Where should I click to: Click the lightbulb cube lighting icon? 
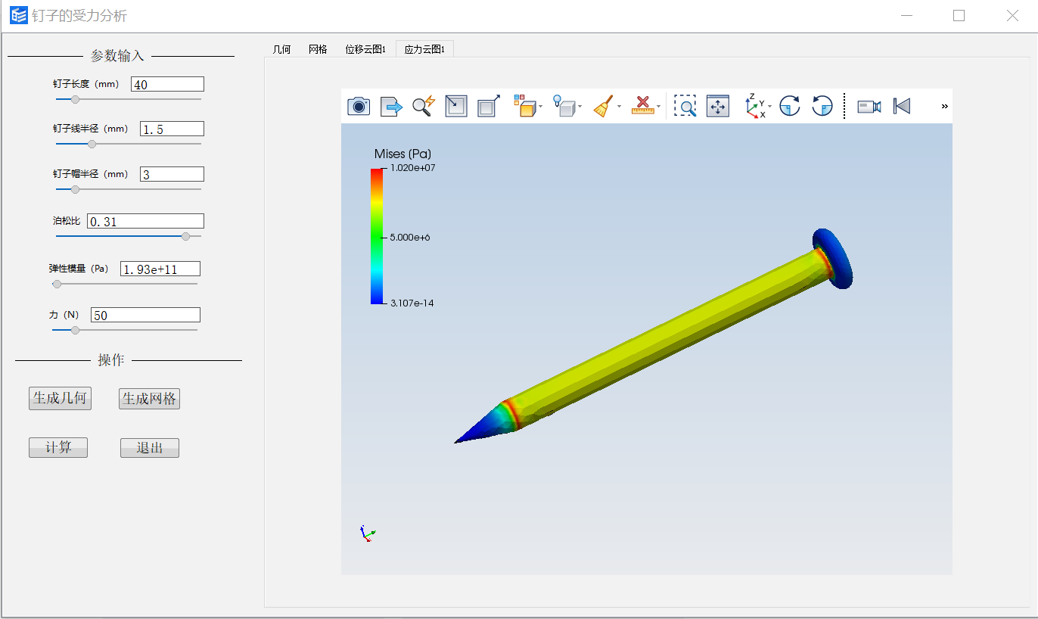(x=564, y=107)
